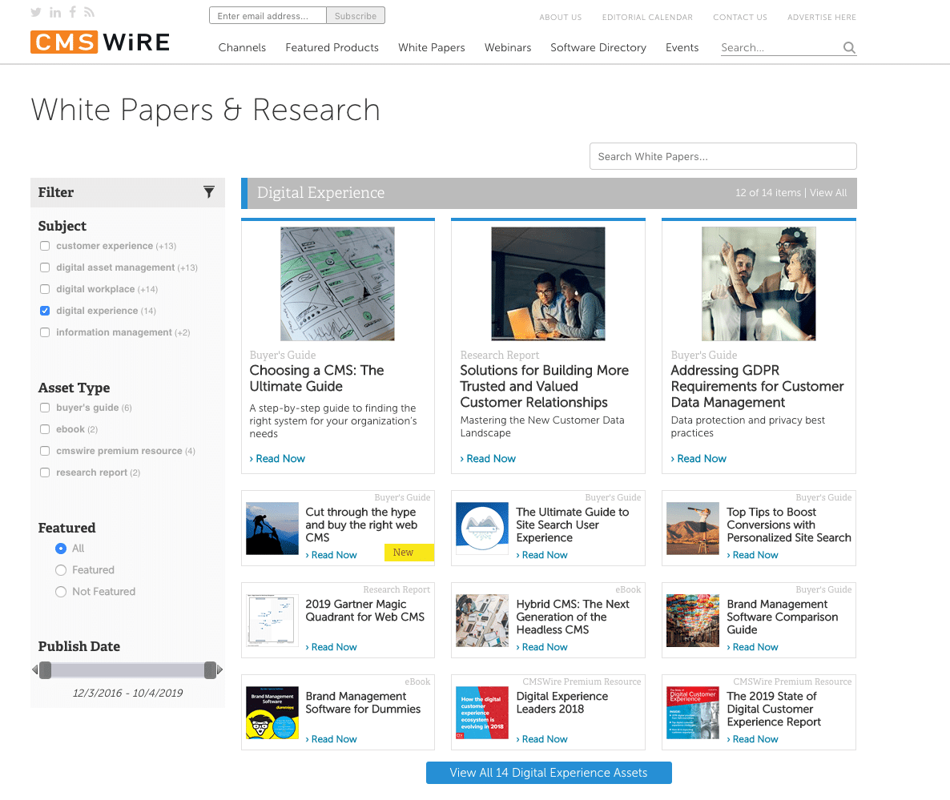This screenshot has width=950, height=800.
Task: Click the 'The 2019 State of Digital Customer' title
Action: (774, 710)
